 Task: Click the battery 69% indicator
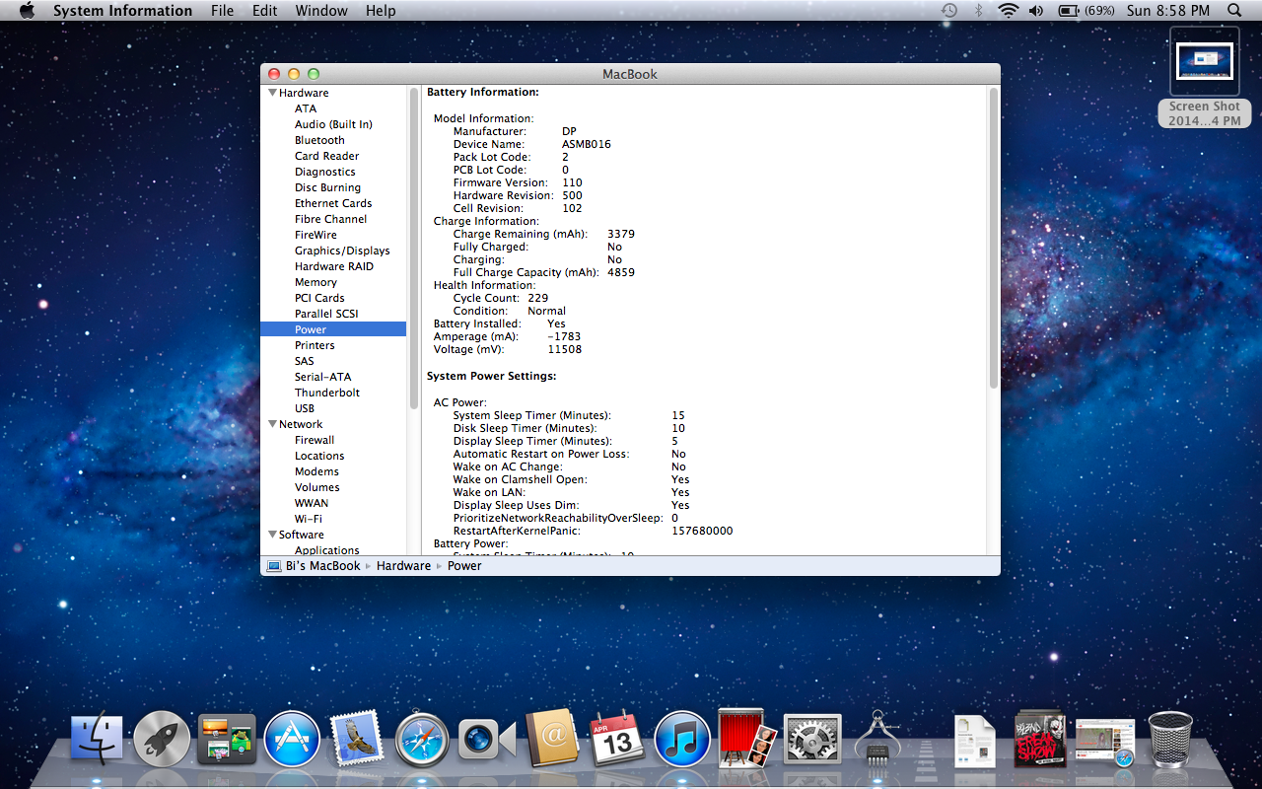click(x=1086, y=11)
